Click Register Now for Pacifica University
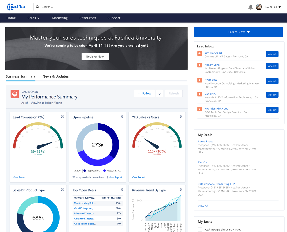Screen dimensions: 287x232 (95, 56)
